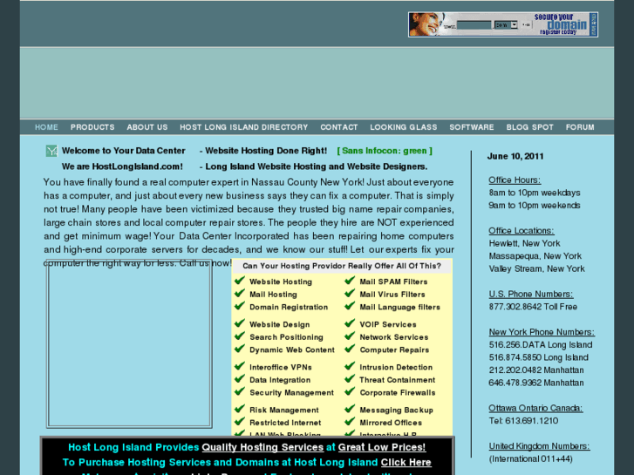Image resolution: width=634 pixels, height=475 pixels.
Task: Click the Click Here purchase link
Action: (x=406, y=462)
